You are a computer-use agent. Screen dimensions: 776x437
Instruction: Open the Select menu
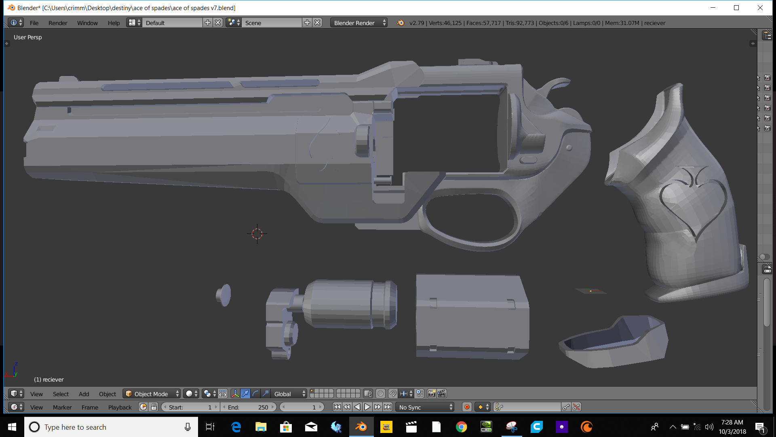coord(61,394)
